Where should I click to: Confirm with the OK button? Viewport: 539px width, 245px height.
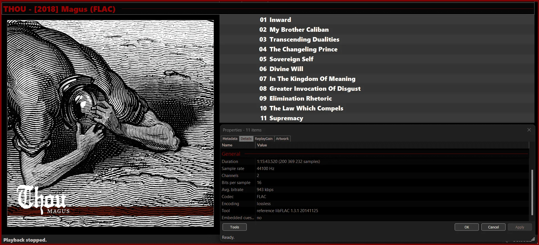[x=467, y=227]
